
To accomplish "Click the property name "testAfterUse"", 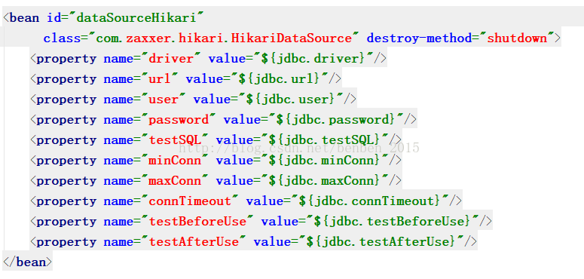I will tap(194, 242).
